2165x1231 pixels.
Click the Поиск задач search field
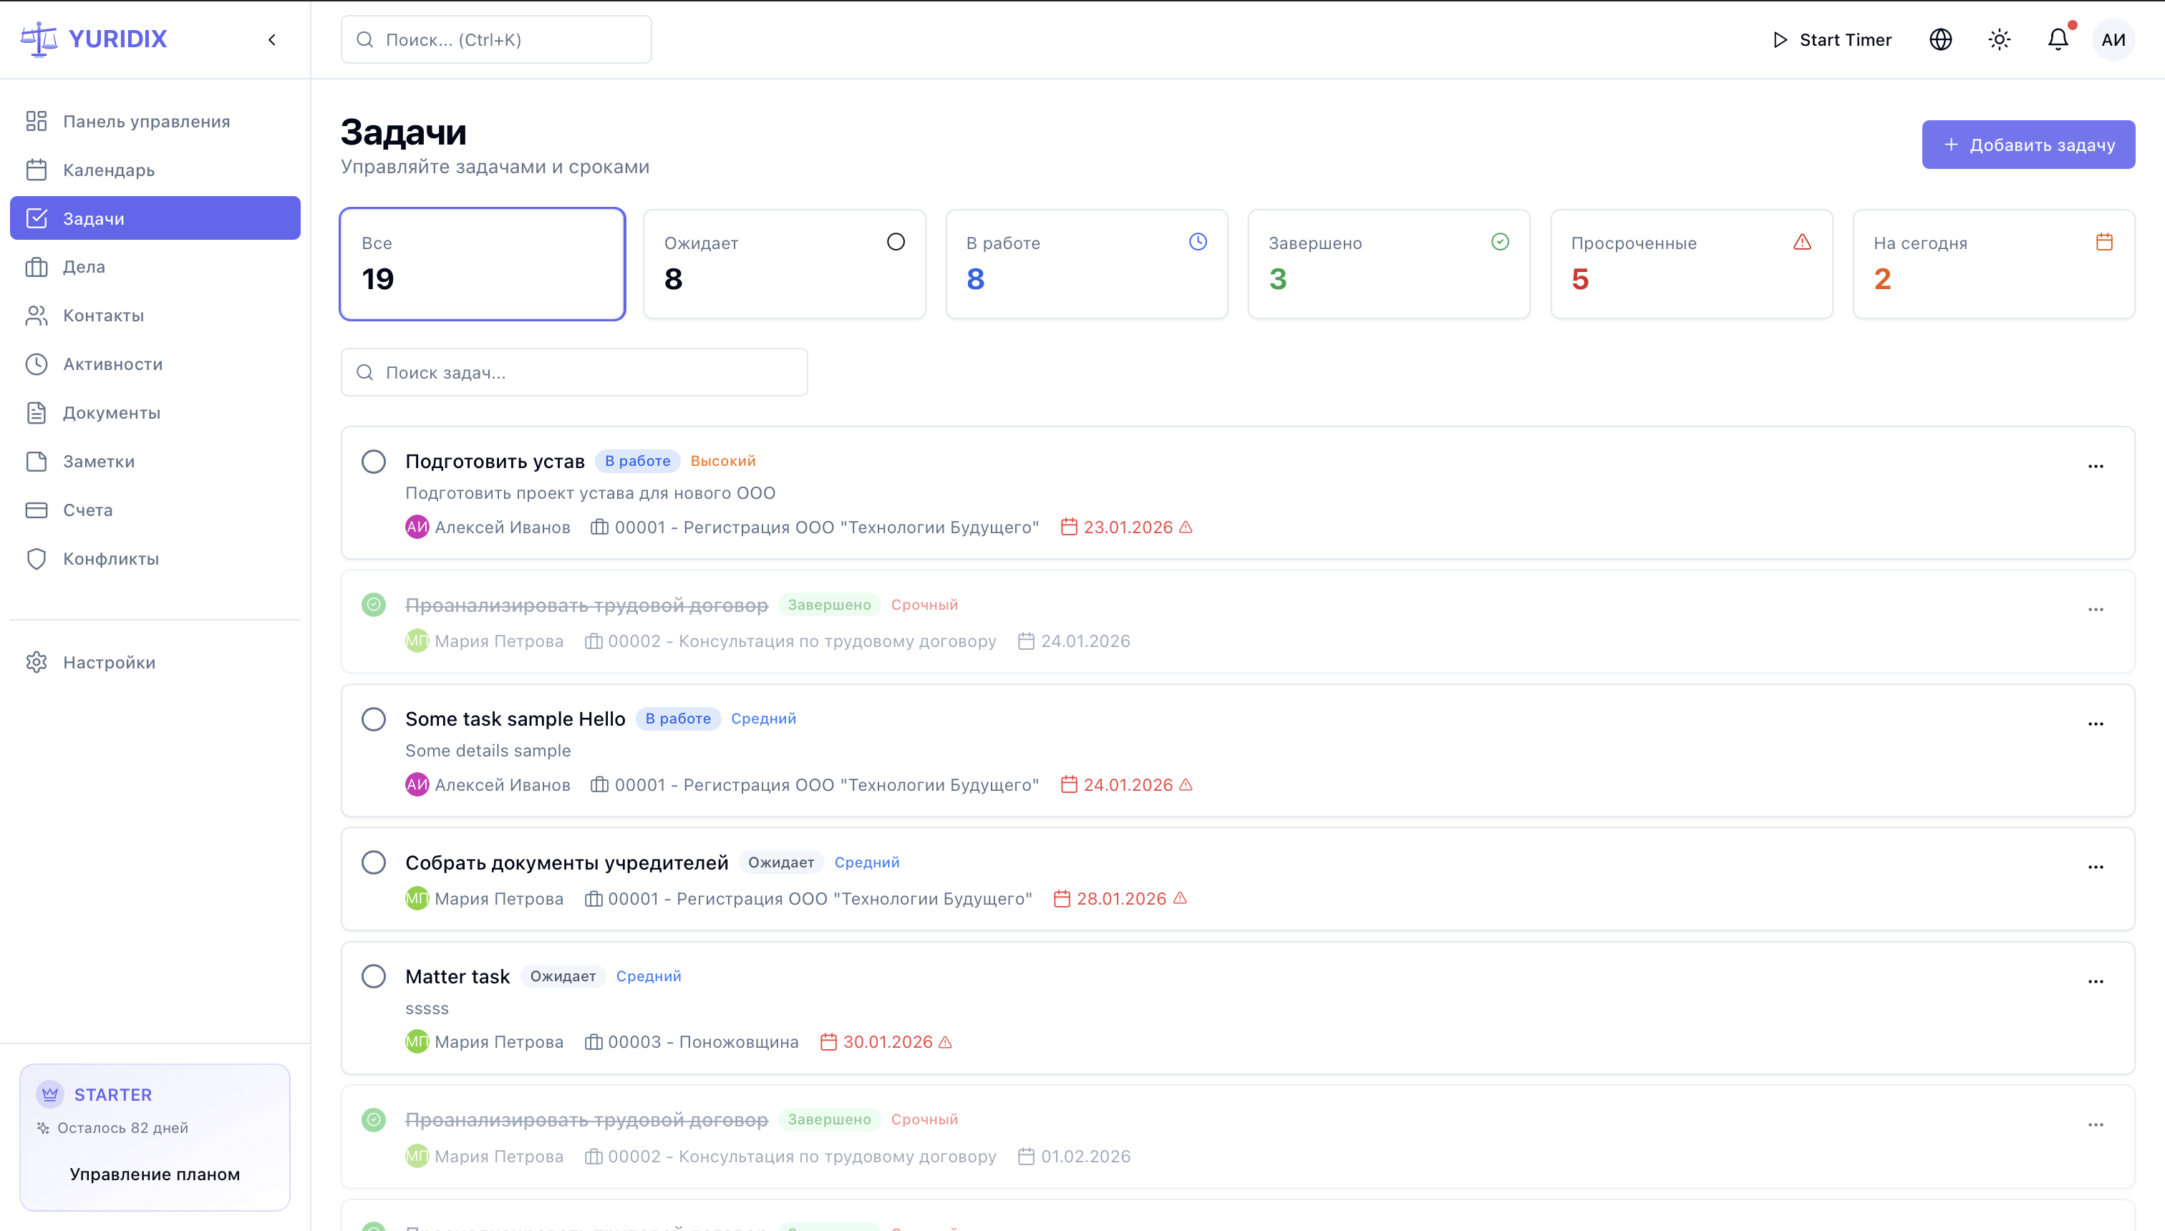click(x=573, y=372)
